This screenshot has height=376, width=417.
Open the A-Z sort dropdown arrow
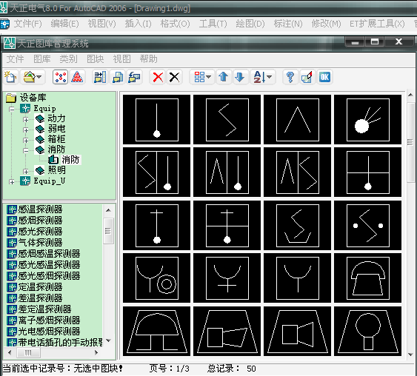[x=269, y=77]
